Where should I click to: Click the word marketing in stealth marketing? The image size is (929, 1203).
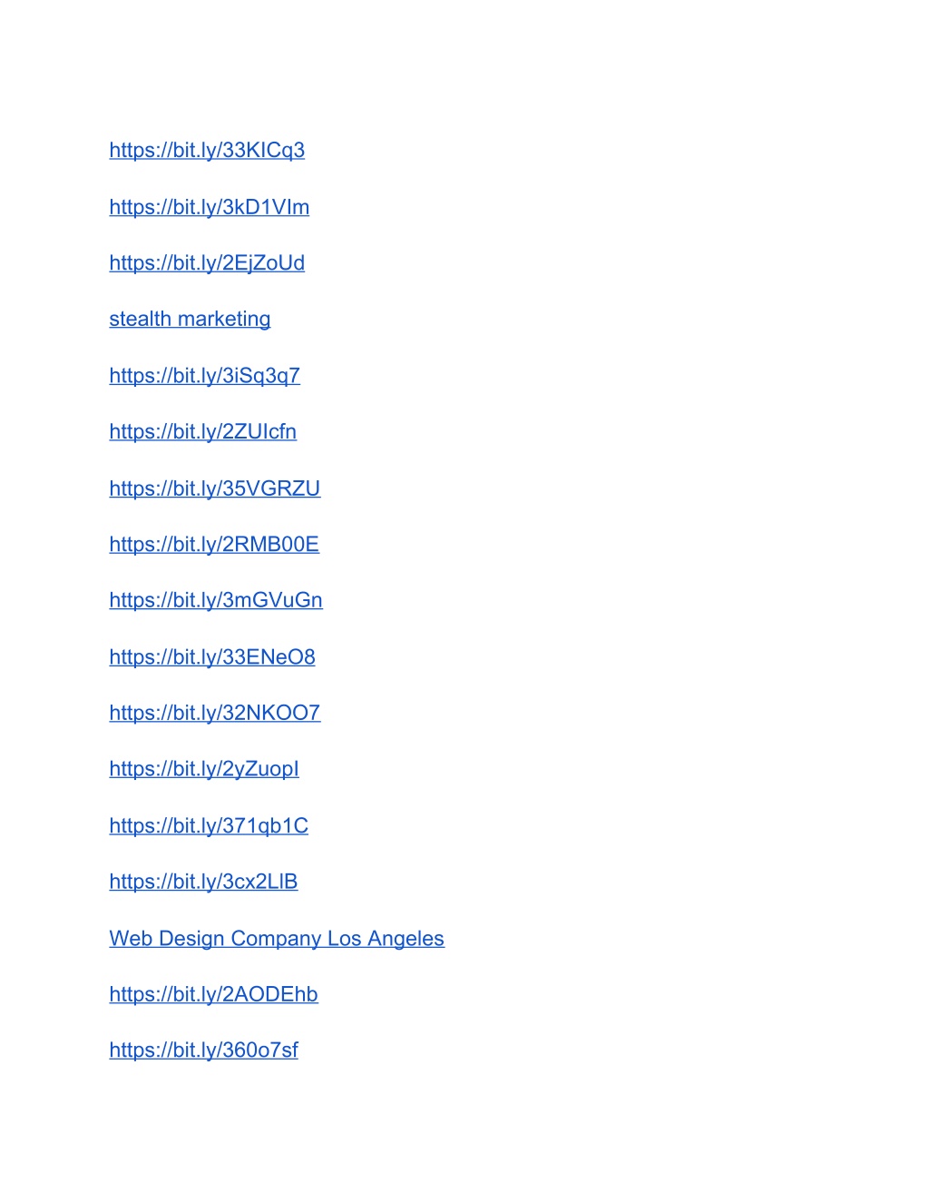(224, 320)
